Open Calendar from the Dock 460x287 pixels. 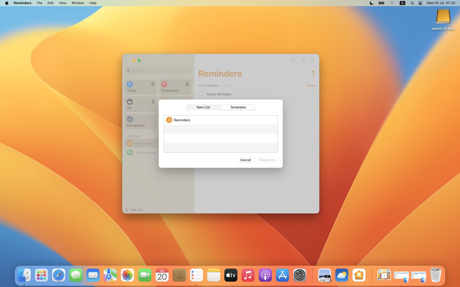(x=162, y=275)
